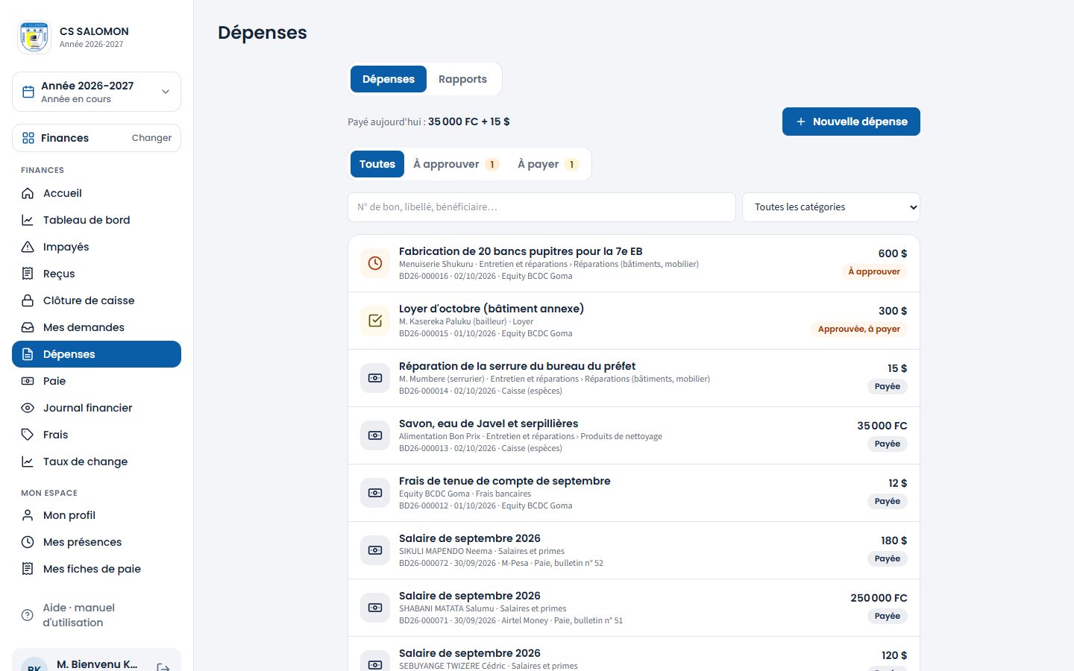Click the Paie banknote icon in sidebar

coord(28,381)
